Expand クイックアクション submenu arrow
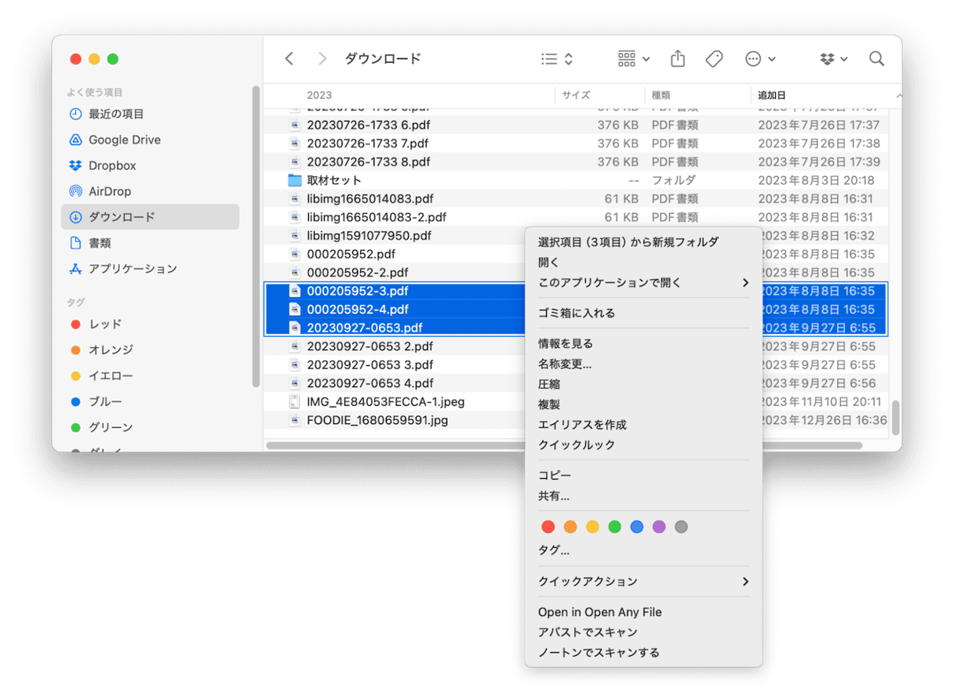This screenshot has height=692, width=954. [745, 581]
